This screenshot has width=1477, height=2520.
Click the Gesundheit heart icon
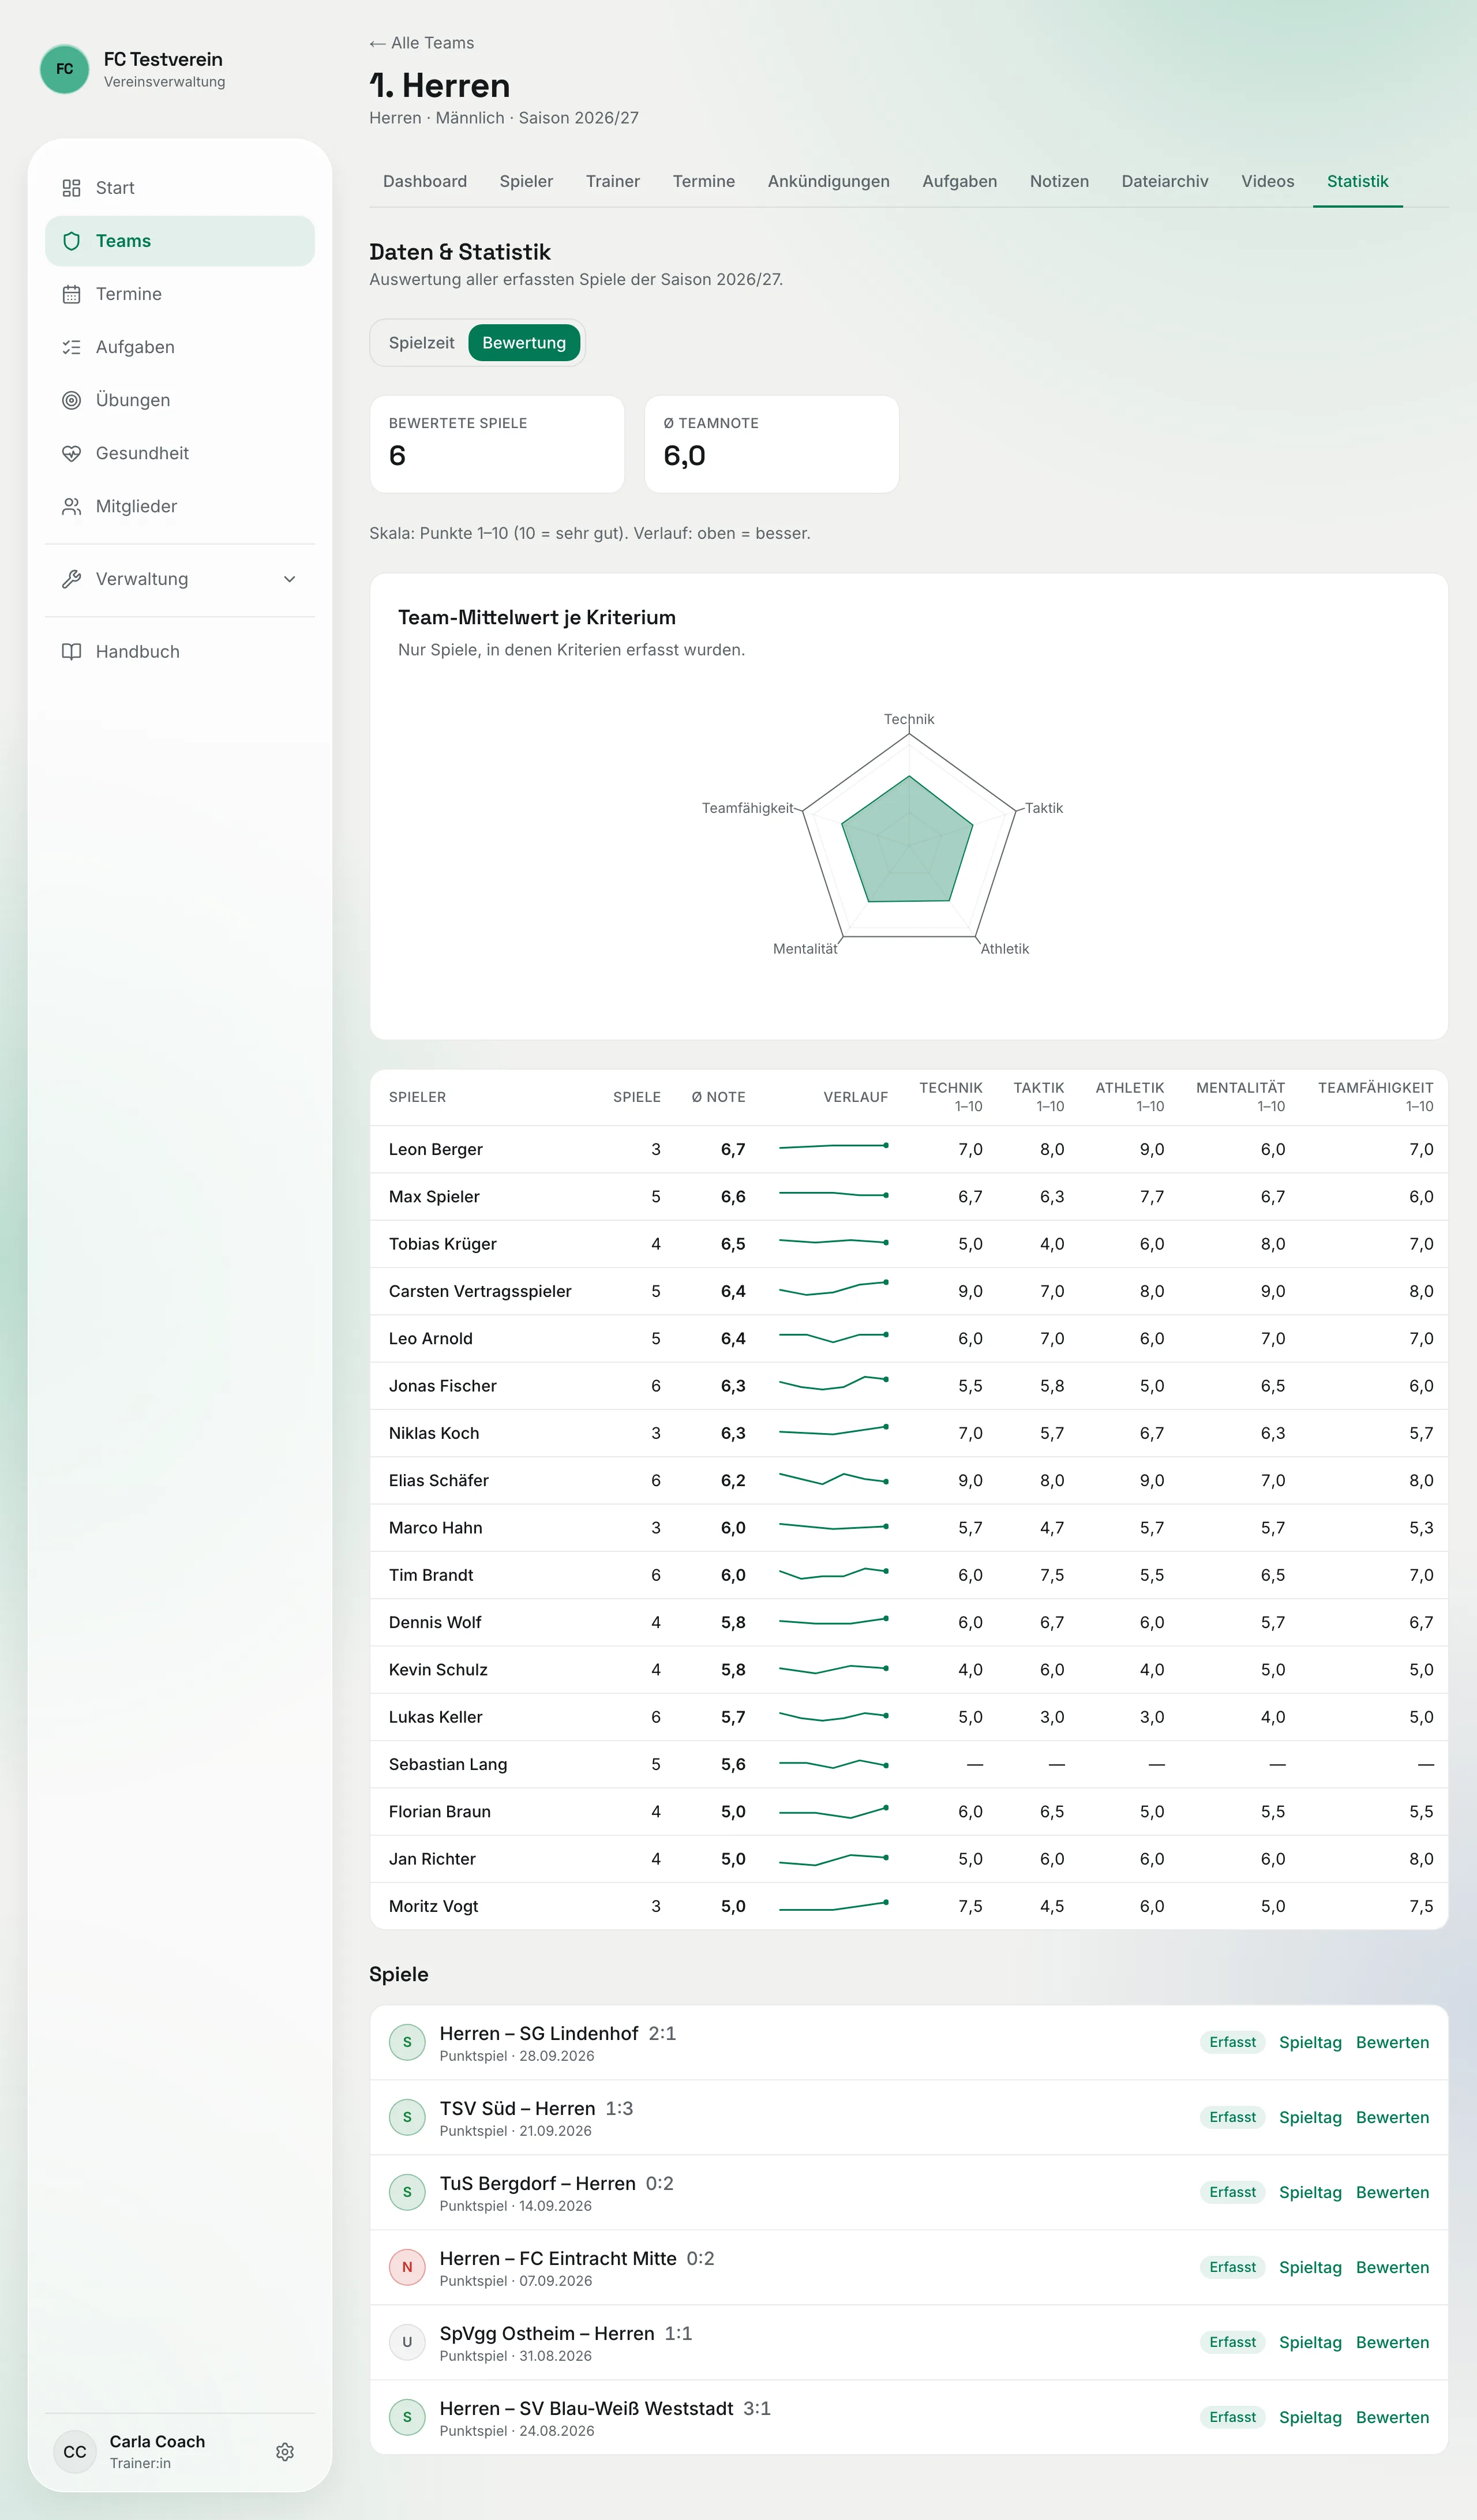[71, 453]
